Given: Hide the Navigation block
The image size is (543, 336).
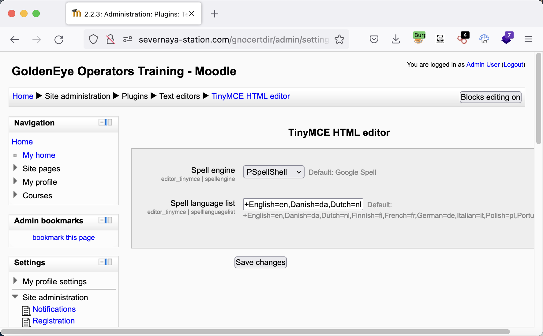Looking at the screenshot, I should click(x=102, y=122).
